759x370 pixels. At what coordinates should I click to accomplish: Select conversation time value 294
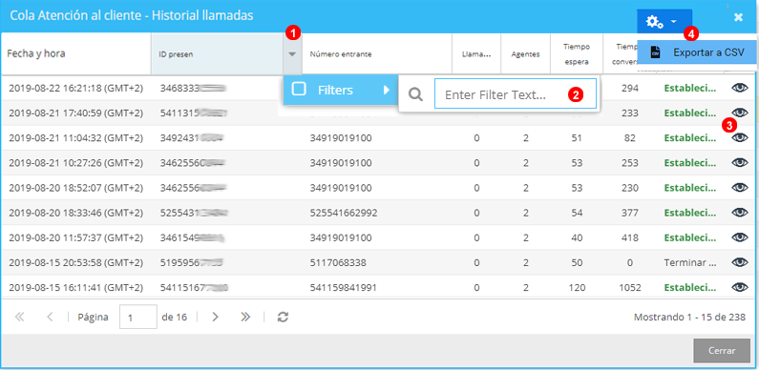[x=630, y=88]
